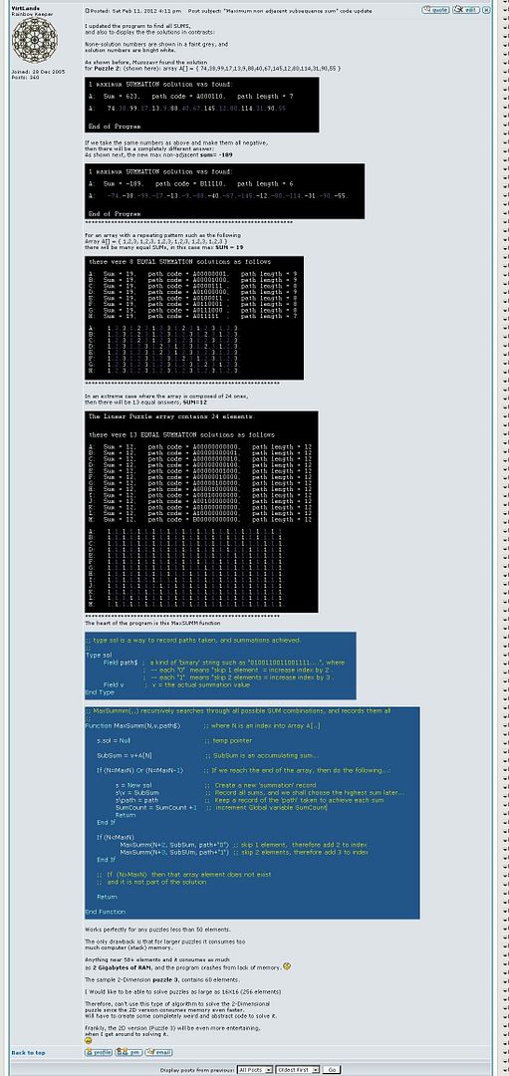
Task: Click the 'Function MaxSumm' code block
Action: 252,813
